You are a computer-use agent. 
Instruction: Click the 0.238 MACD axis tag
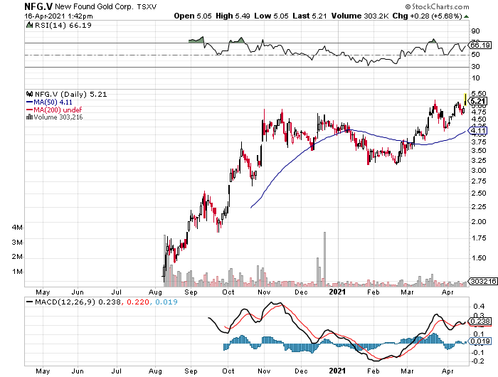click(480, 321)
